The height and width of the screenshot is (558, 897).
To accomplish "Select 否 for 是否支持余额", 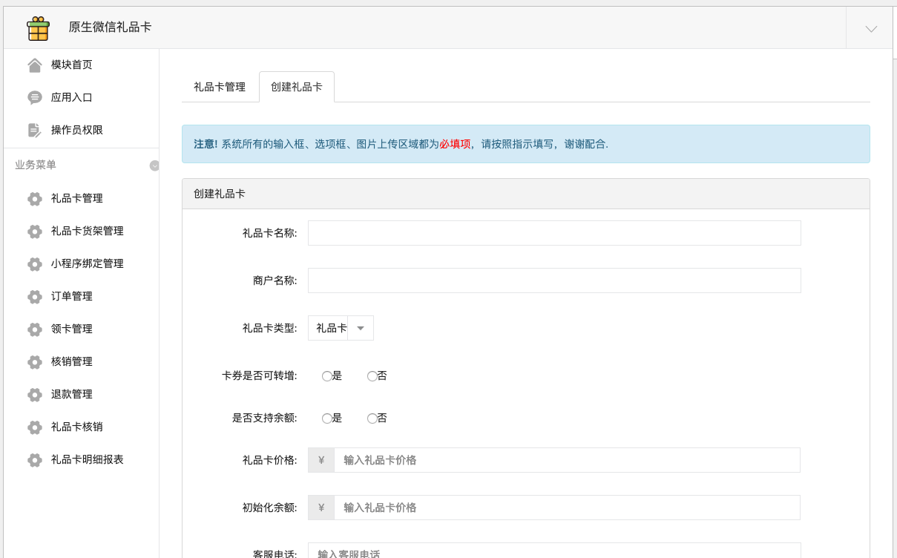I will 372,418.
